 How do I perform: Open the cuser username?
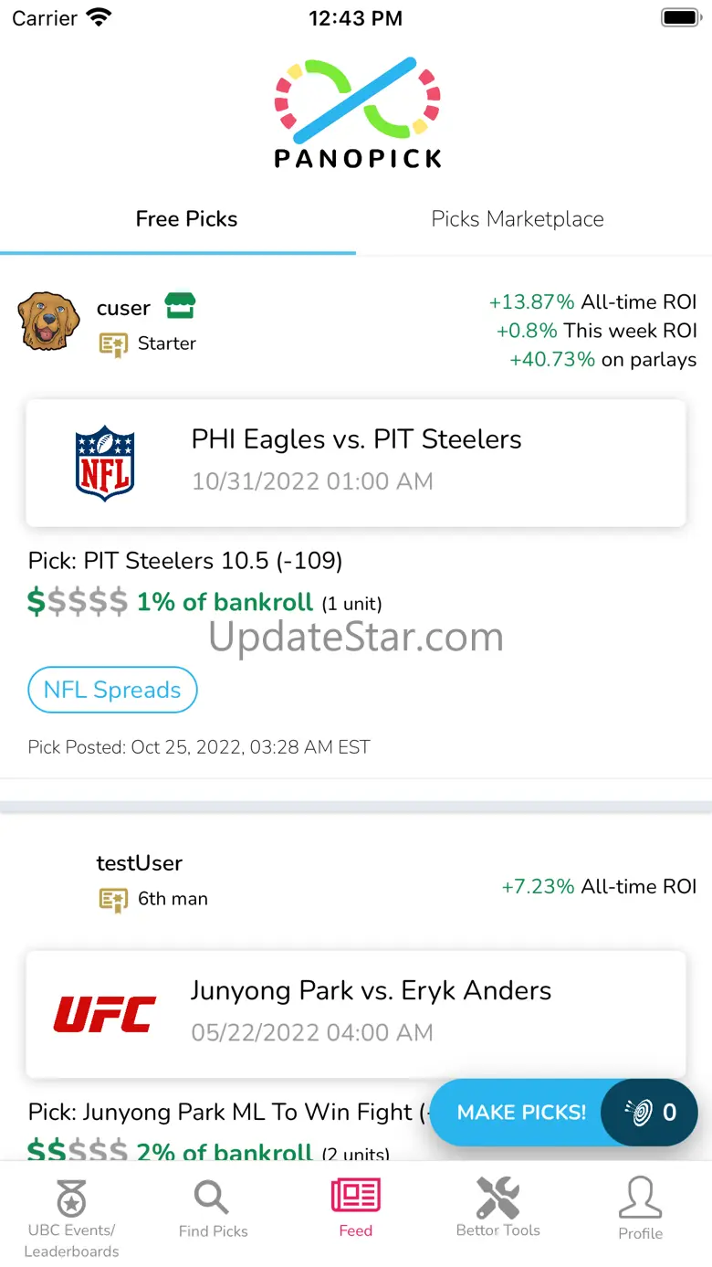point(123,309)
